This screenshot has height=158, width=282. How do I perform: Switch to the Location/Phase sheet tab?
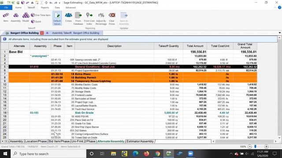[36, 141]
